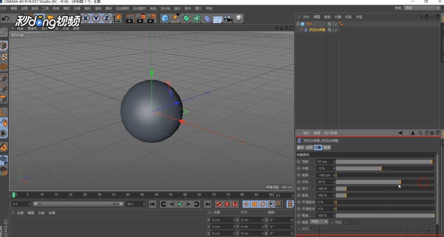
Task: Click the Undo arrow icon
Action: [x=5, y=19]
